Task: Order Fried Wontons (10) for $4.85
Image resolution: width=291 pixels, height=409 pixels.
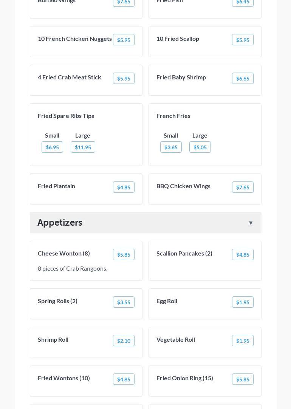Action: 124,380
